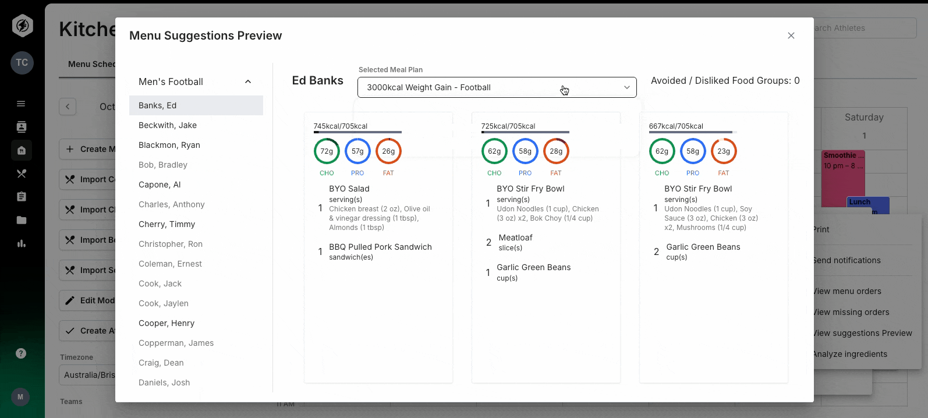Open the utensils sidebar icon
This screenshot has width=928, height=418.
(22, 173)
